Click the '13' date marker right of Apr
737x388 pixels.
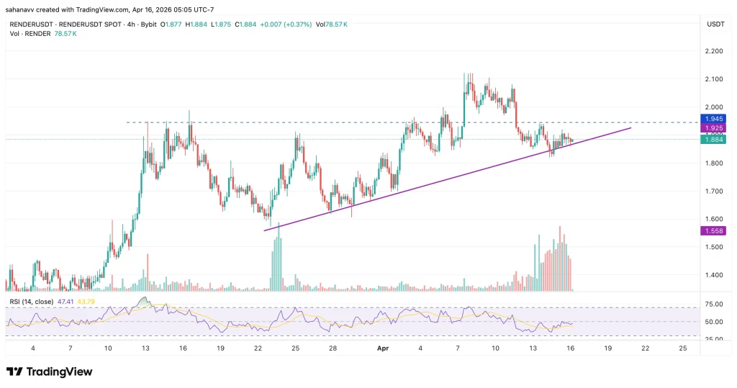(x=533, y=347)
